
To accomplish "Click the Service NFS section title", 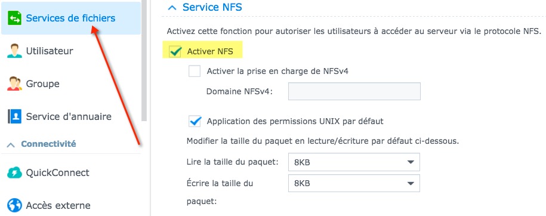I will [212, 7].
